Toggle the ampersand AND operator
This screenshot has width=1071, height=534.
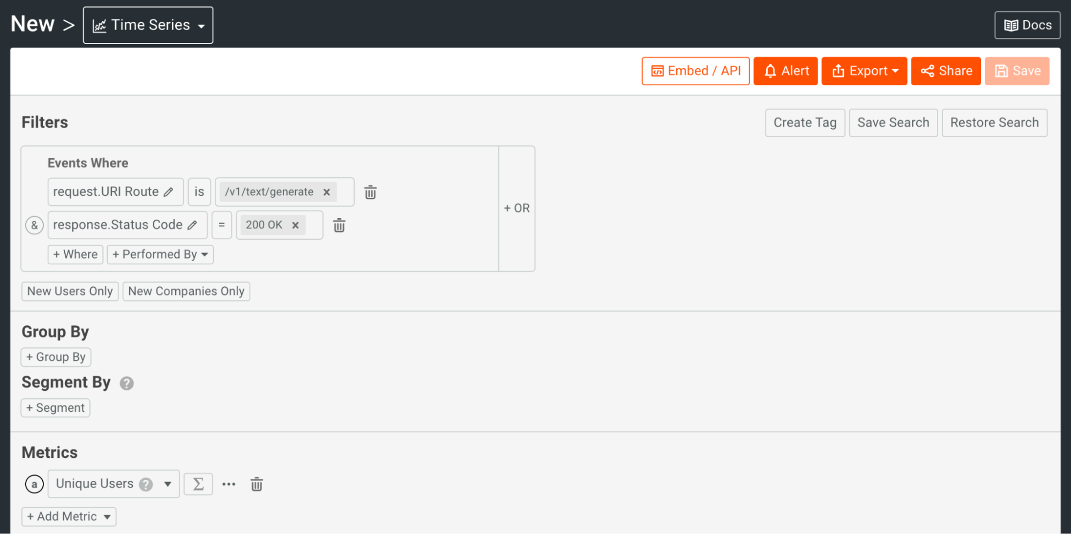(34, 225)
